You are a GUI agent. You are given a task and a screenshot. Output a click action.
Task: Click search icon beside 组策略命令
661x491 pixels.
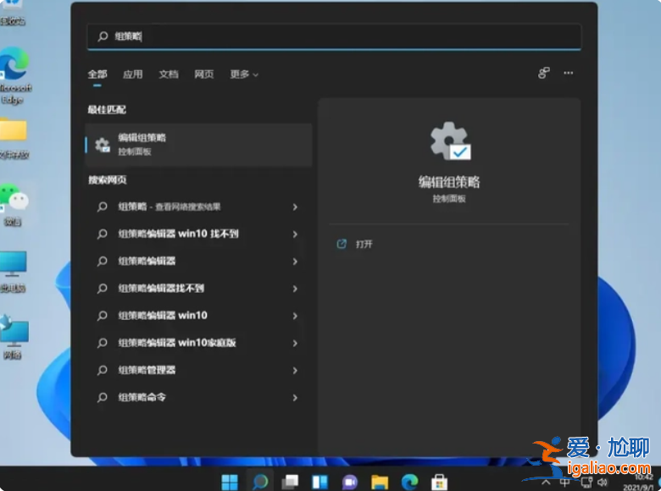102,398
